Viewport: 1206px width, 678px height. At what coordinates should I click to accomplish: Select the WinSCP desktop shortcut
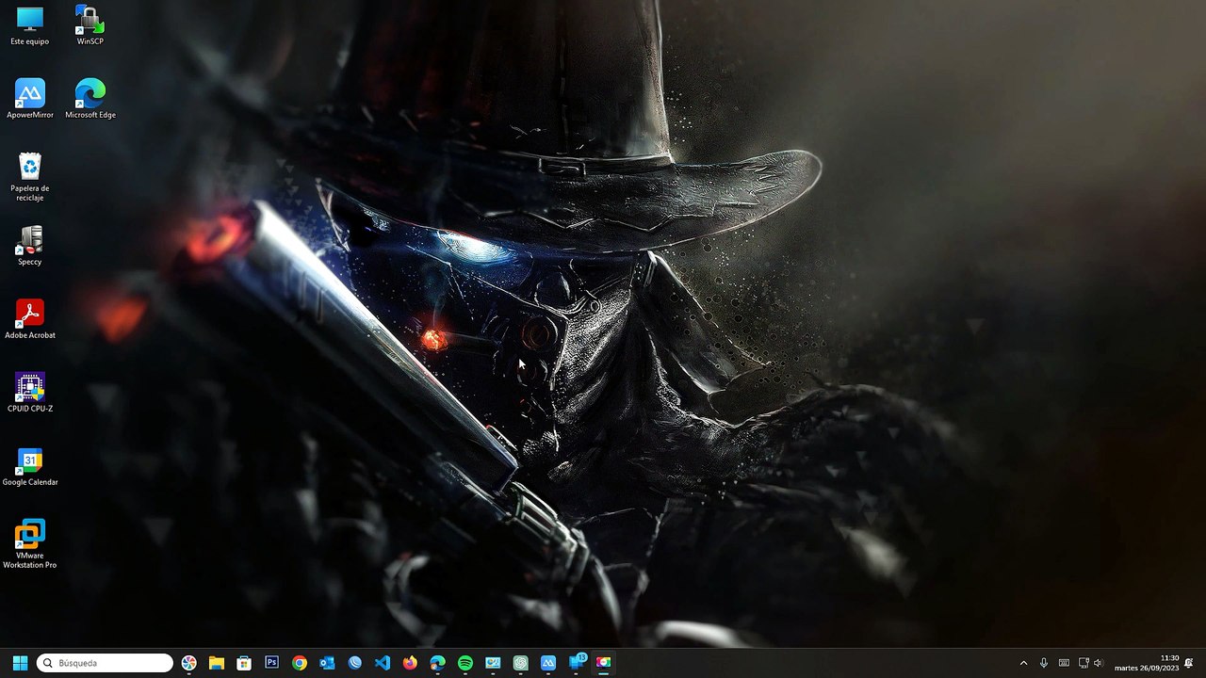(x=90, y=26)
